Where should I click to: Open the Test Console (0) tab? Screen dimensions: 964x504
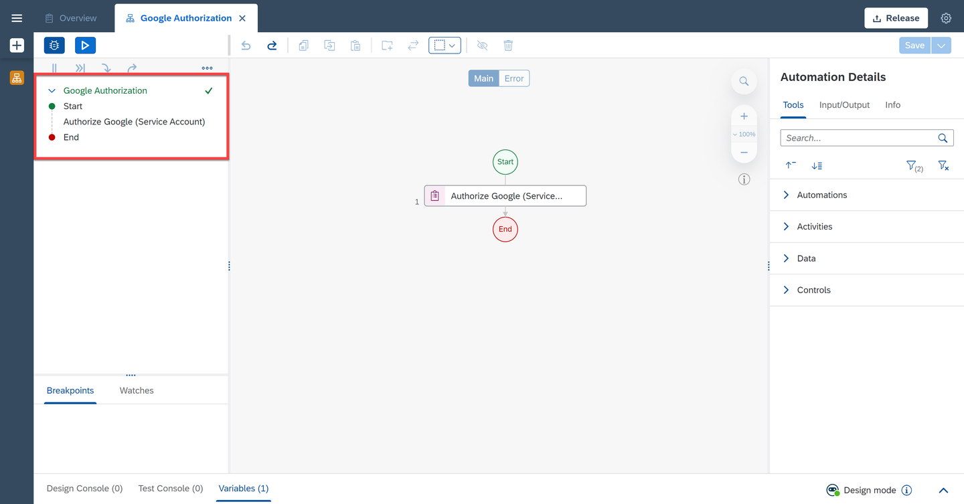click(x=171, y=489)
